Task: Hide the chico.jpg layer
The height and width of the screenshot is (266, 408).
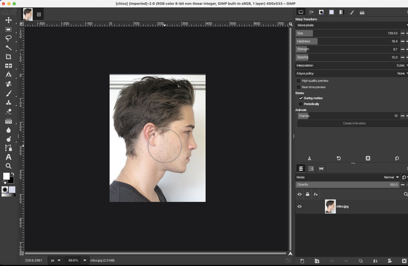Action: point(299,206)
